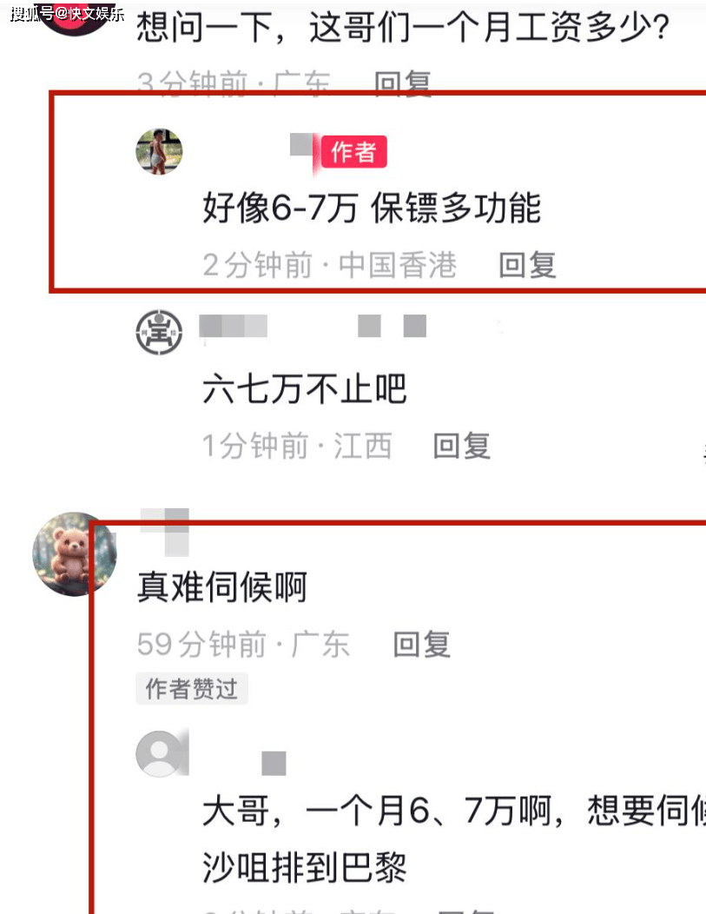This screenshot has width=706, height=914.
Task: Tap the blurred username of the 江西 commenter
Action: tap(313, 326)
